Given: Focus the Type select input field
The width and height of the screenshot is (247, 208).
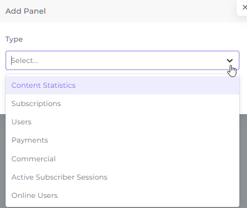Looking at the screenshot, I should (122, 60).
